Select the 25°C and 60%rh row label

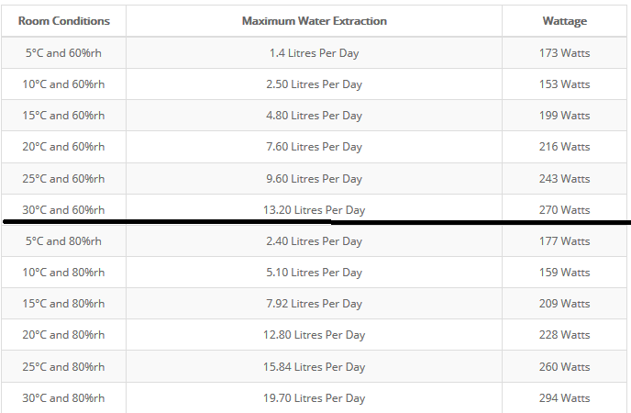pyautogui.click(x=63, y=178)
